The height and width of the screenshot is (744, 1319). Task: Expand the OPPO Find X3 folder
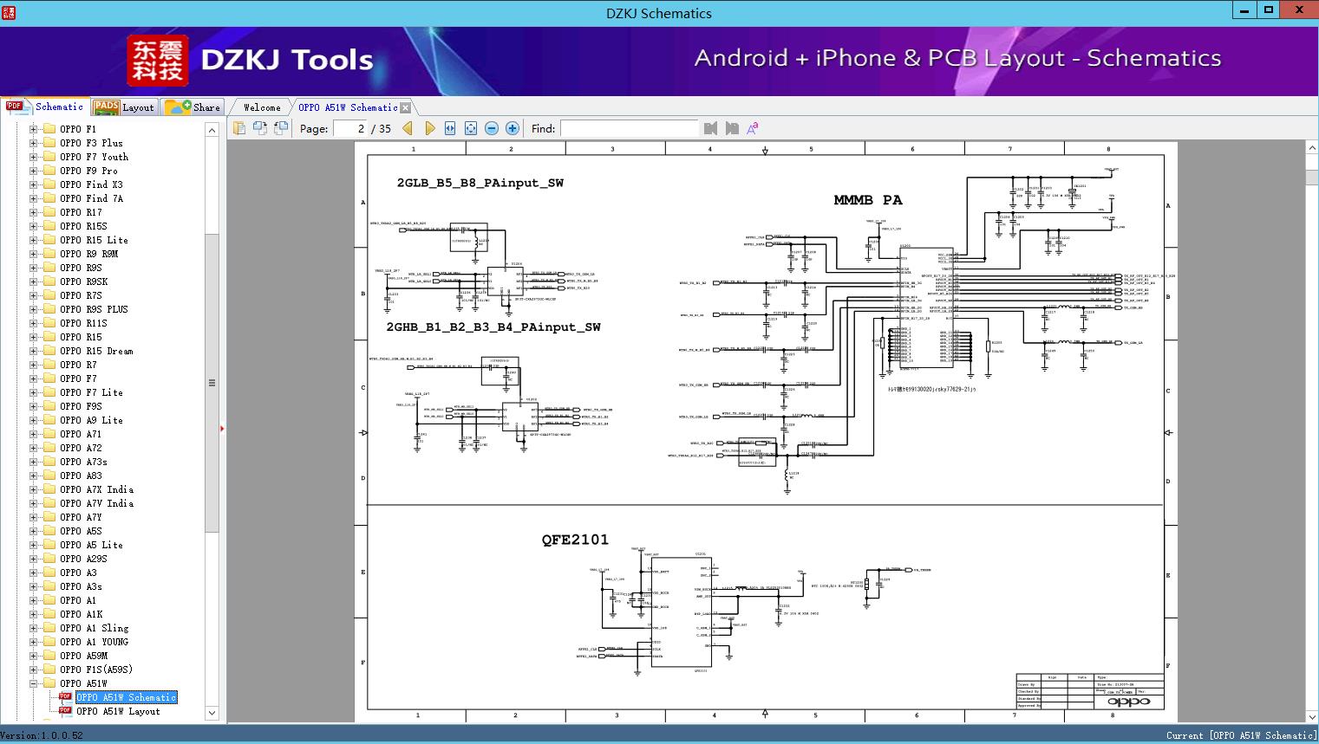click(x=33, y=184)
